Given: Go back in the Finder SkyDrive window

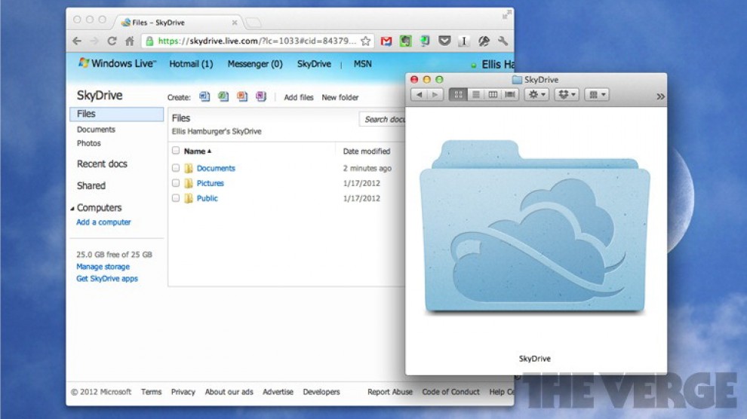Looking at the screenshot, I should [420, 95].
